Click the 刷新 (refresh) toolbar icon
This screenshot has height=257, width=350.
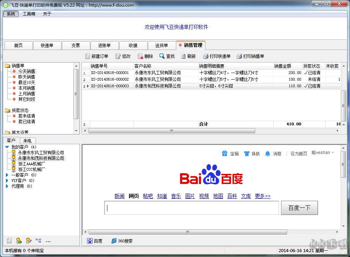pyautogui.click(x=183, y=56)
